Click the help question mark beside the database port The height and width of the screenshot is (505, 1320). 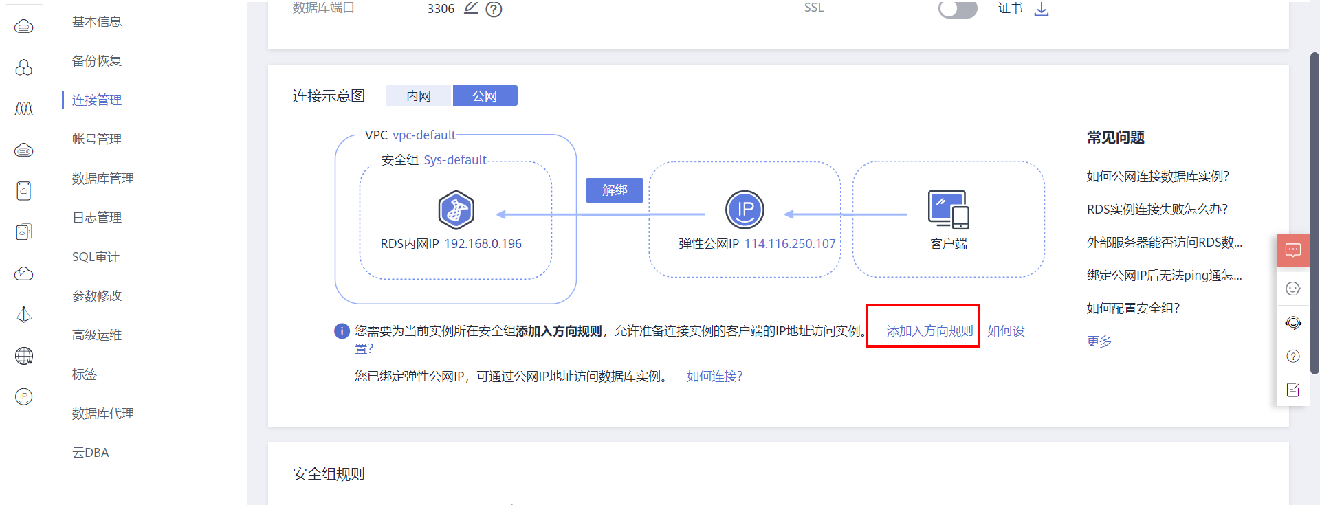(494, 9)
